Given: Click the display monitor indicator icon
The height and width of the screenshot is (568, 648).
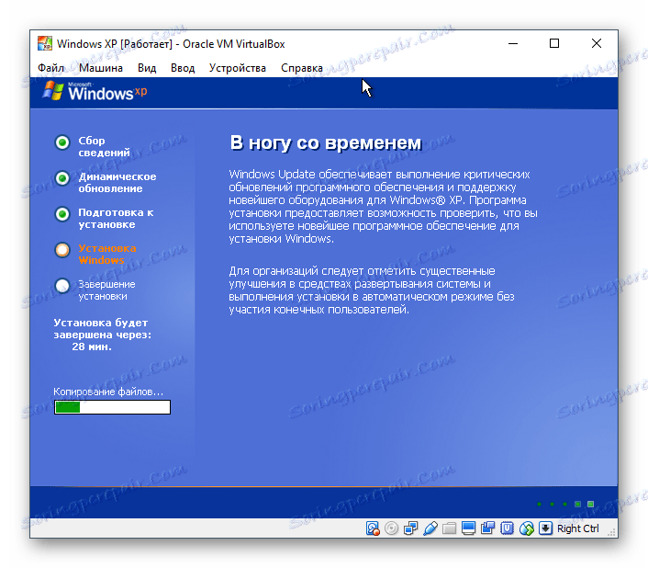Looking at the screenshot, I should (x=468, y=528).
